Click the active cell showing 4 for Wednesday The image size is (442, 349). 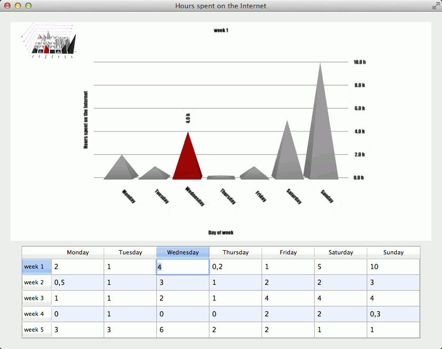coord(183,266)
